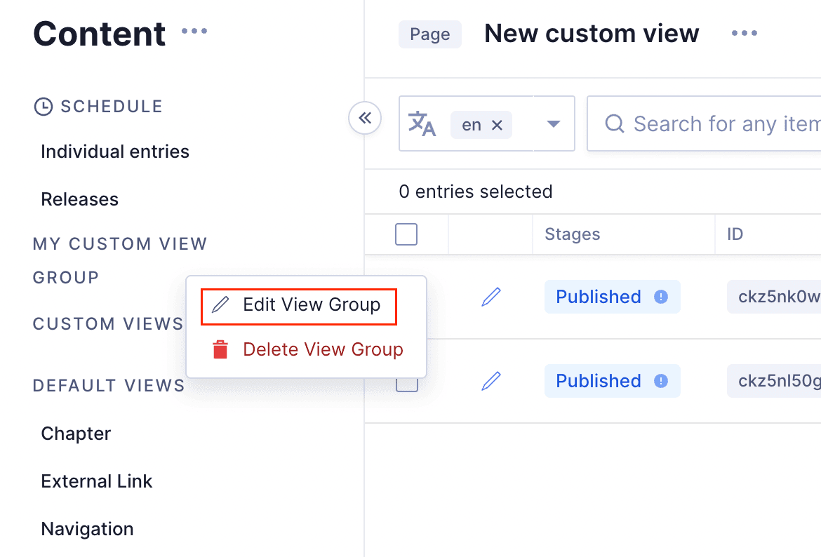Toggle the select-all checkbox in the table header

(406, 234)
